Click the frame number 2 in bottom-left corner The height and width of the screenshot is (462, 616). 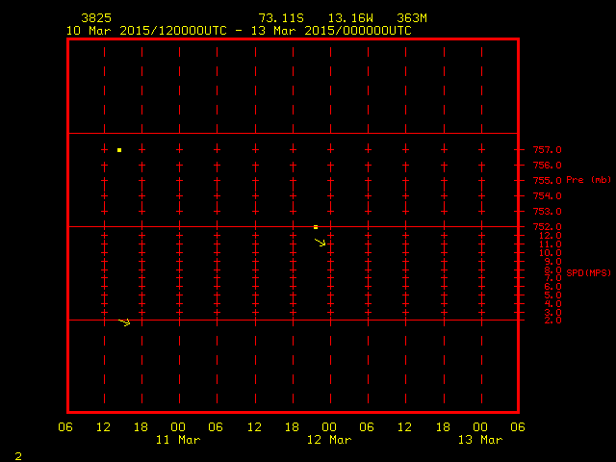coord(18,454)
